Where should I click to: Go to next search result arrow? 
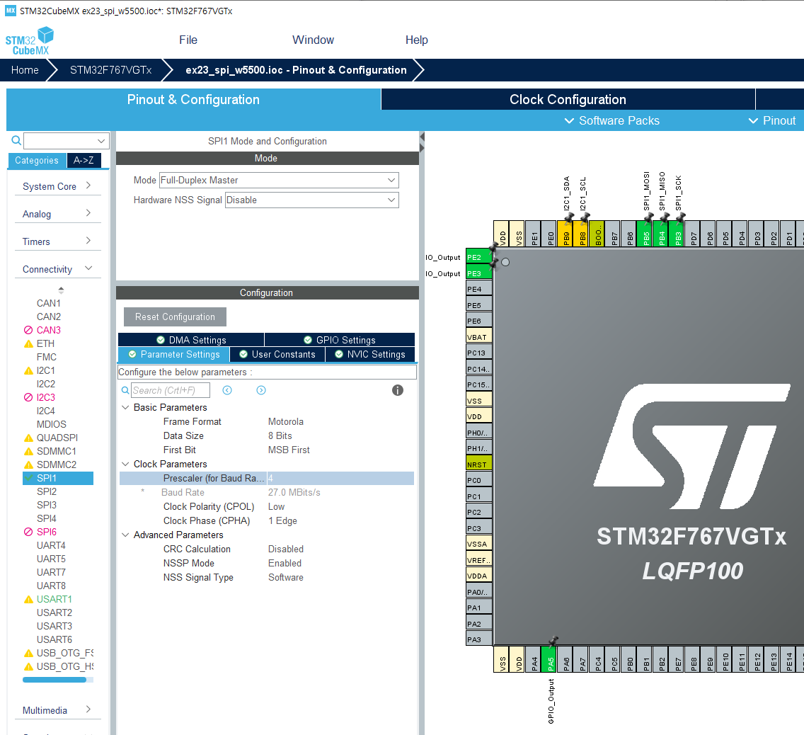(x=261, y=390)
